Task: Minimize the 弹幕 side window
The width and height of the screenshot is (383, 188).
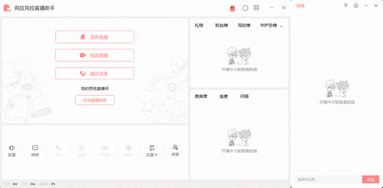Action: (x=366, y=6)
